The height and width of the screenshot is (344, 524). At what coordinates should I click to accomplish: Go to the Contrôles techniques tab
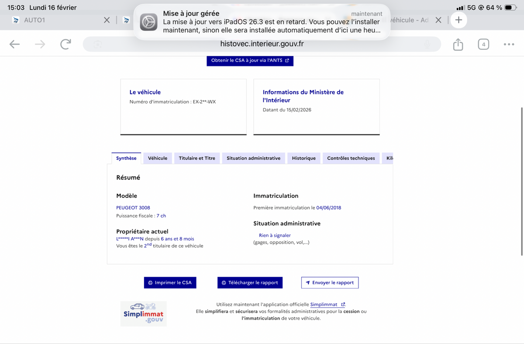351,158
